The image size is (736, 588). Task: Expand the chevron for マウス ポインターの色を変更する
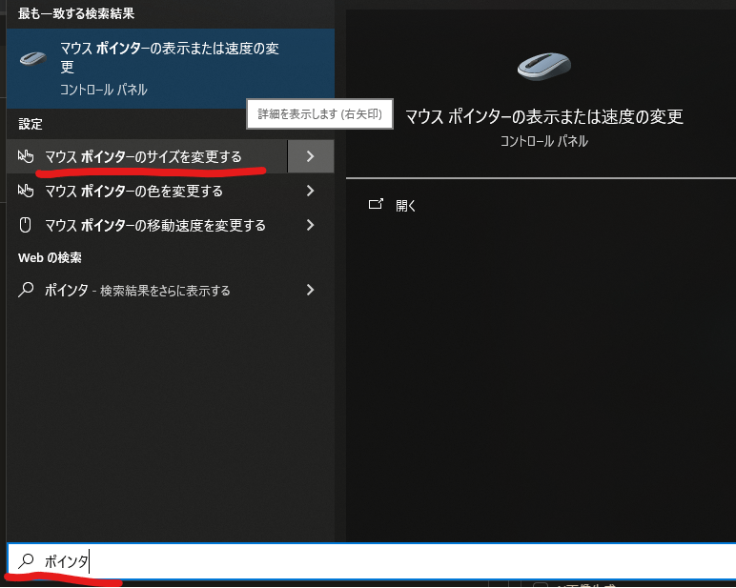click(310, 191)
